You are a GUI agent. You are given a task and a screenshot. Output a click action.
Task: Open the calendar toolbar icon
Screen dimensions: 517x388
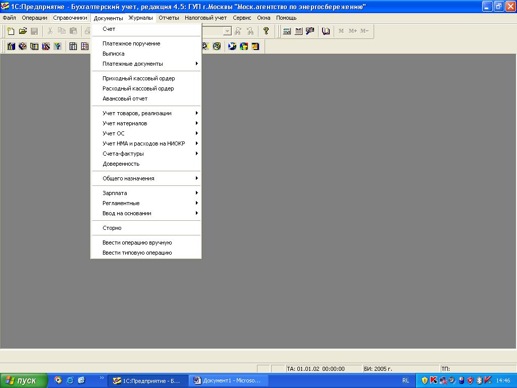point(298,31)
